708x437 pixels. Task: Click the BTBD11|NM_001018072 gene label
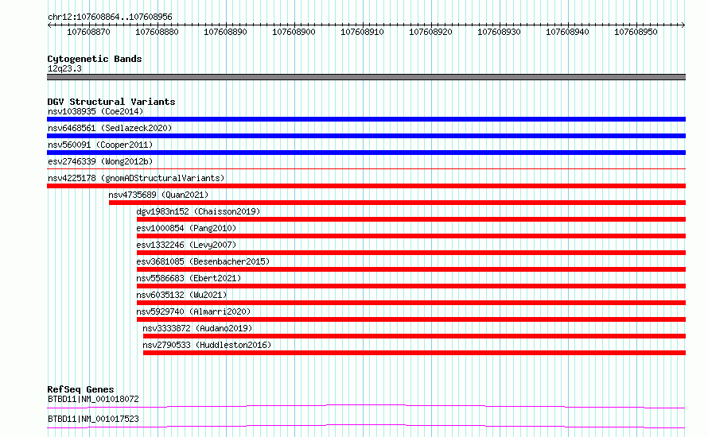point(93,399)
